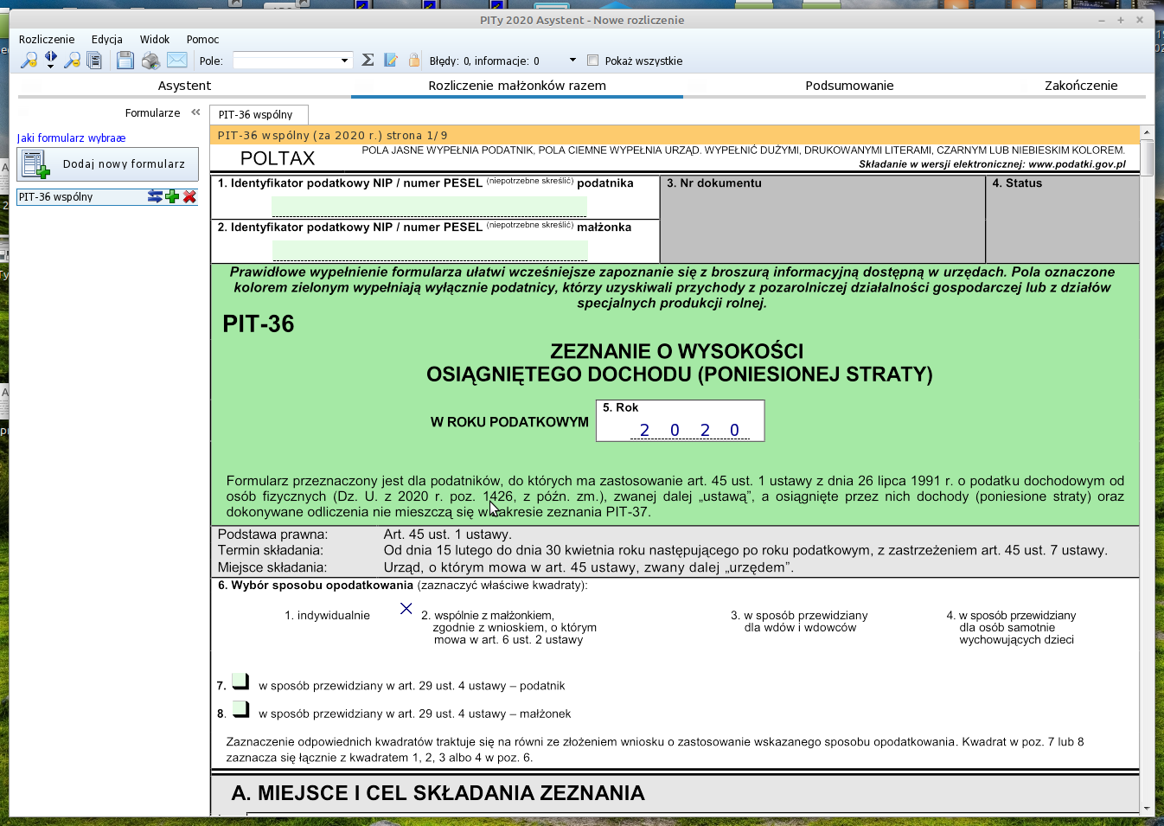Collapse the Formularze side panel

pyautogui.click(x=195, y=112)
